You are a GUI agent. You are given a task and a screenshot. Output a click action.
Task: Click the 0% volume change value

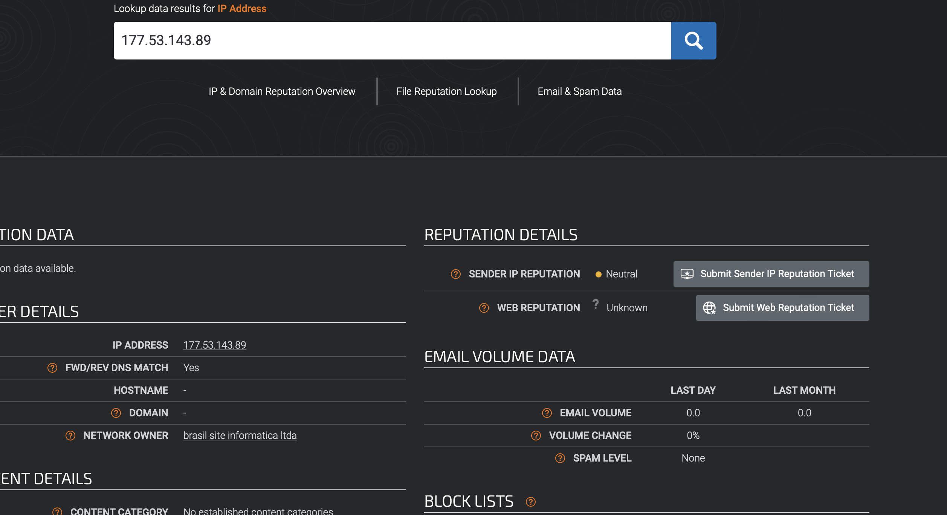(693, 436)
